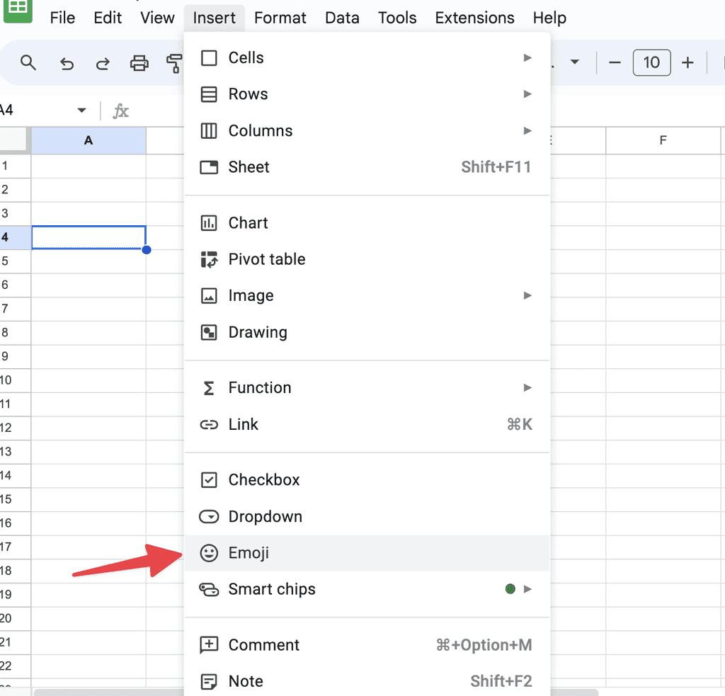Open the File menu
Viewport: 725px width, 696px height.
click(62, 18)
